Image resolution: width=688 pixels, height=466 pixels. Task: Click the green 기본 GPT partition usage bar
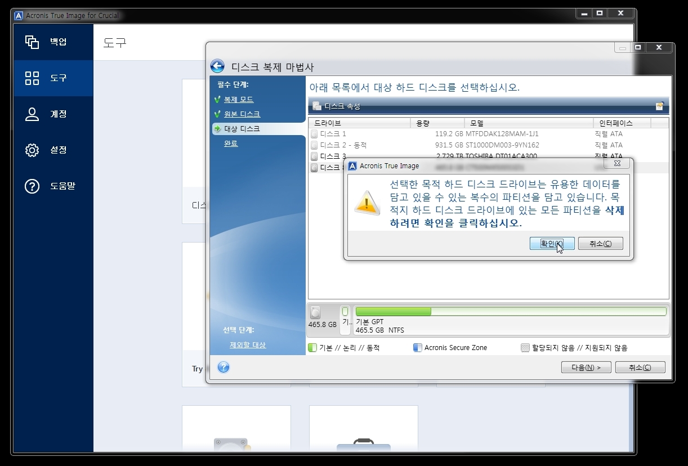tap(511, 311)
